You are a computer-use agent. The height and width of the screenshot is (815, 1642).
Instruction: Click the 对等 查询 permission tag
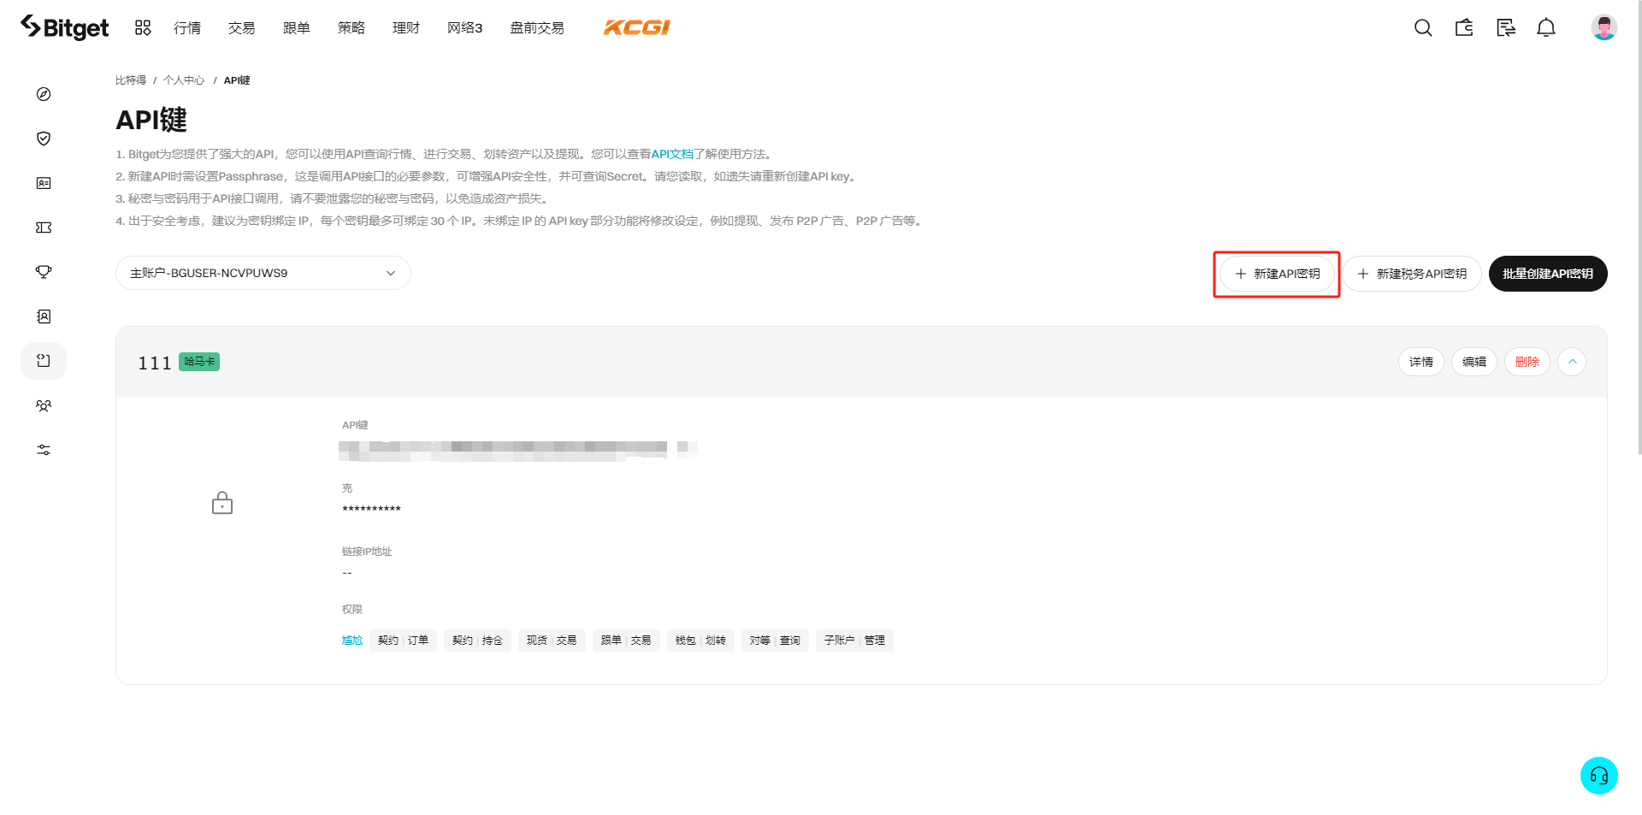point(776,641)
